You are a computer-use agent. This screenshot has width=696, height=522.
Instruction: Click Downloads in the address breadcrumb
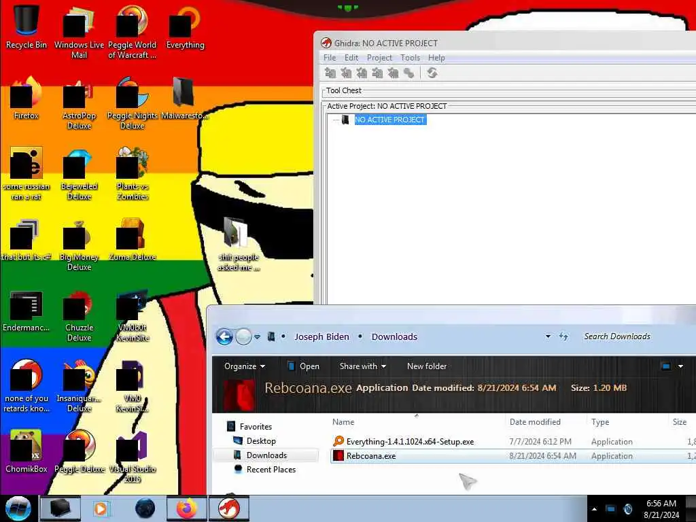[394, 337]
